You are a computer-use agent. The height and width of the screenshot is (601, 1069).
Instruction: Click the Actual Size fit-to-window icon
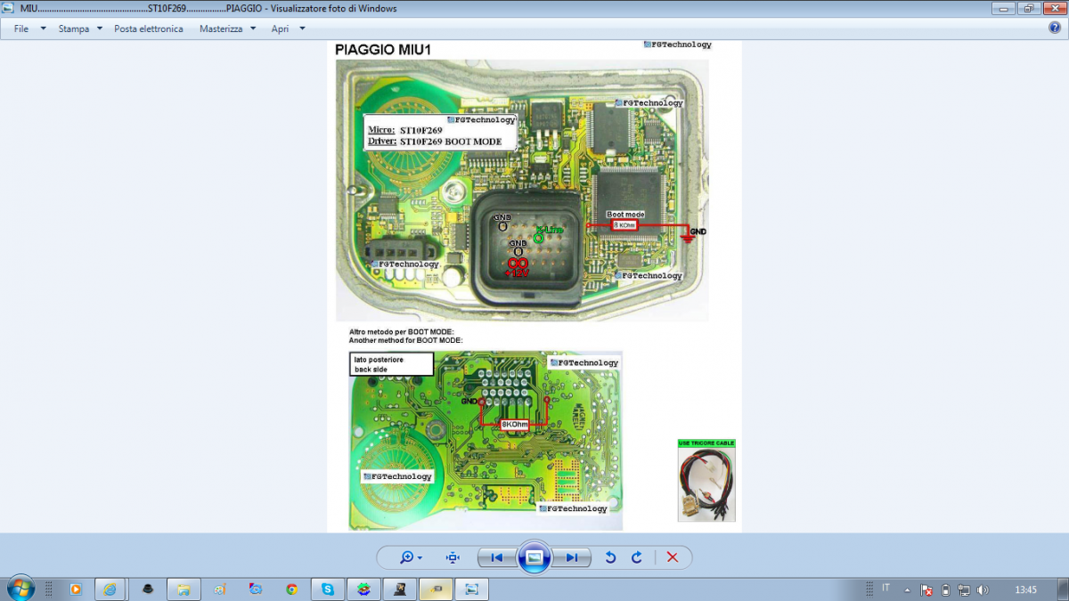[453, 557]
